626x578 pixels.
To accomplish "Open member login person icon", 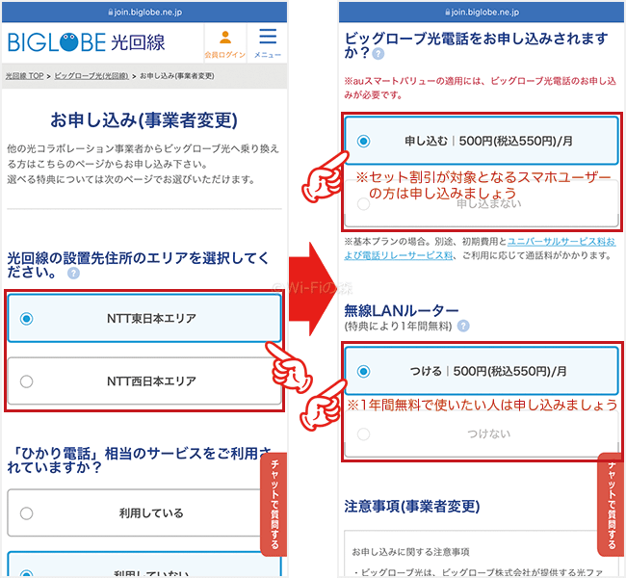I will point(225,38).
